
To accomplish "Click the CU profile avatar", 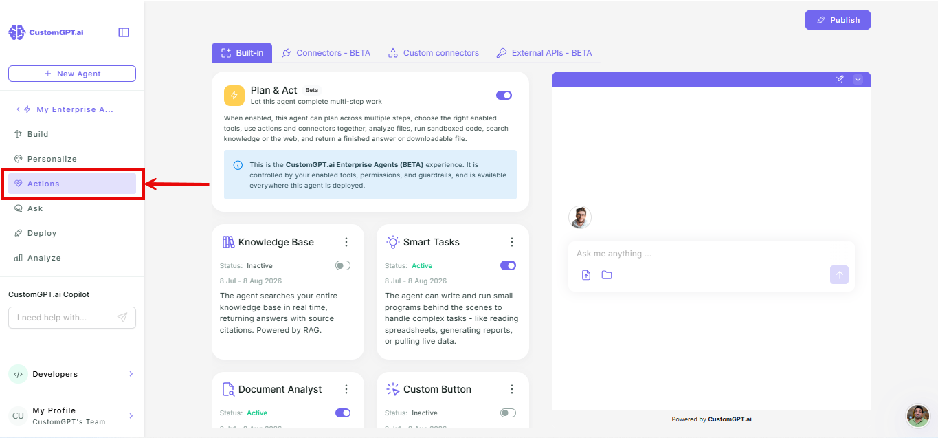I will click(18, 415).
